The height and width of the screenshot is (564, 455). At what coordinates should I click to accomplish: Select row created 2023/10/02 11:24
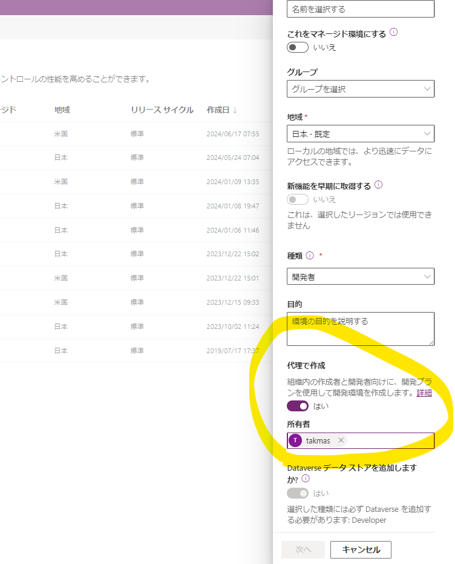pyautogui.click(x=137, y=327)
